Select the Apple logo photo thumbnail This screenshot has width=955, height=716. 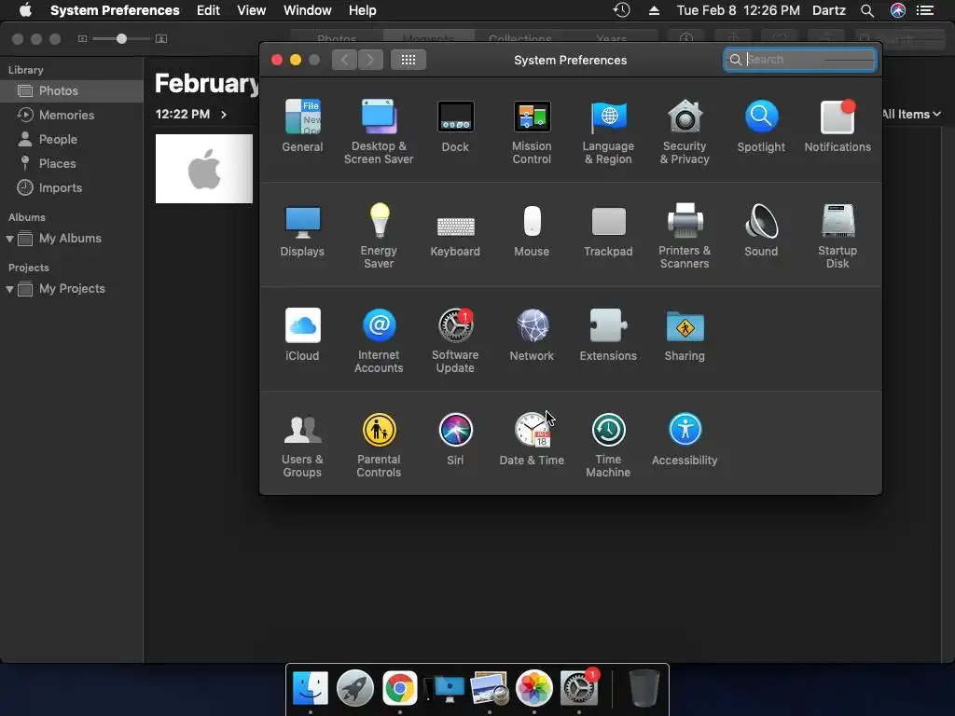click(x=204, y=169)
